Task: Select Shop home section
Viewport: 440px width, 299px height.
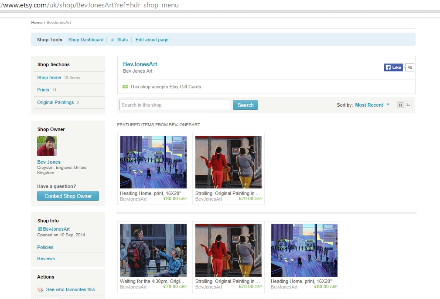Action: (x=49, y=77)
